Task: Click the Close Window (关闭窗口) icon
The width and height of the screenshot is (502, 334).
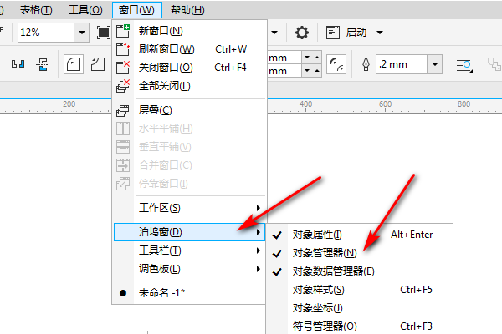Action: [123, 68]
